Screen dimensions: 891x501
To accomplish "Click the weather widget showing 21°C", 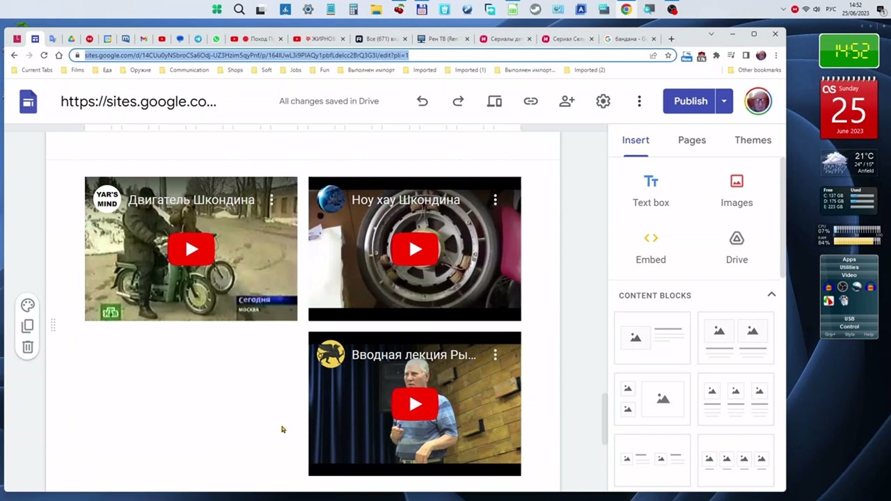I will click(x=849, y=163).
